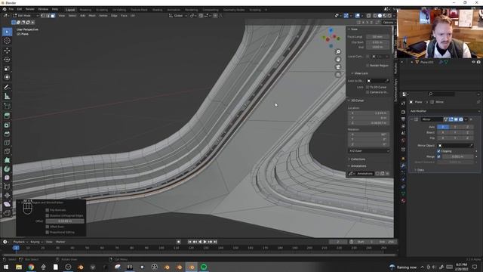Collapse the 3D Cursor panel
This screenshot has width=483, height=272.
(356, 100)
